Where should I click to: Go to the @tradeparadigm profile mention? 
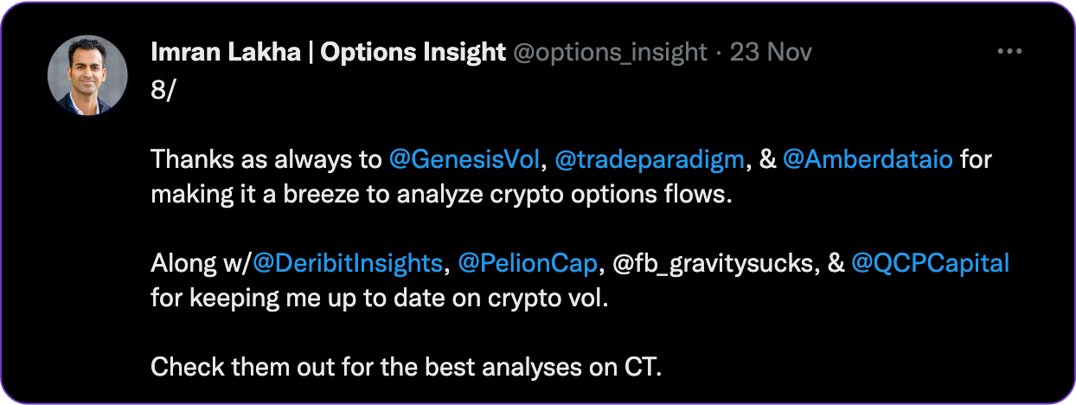click(x=648, y=160)
